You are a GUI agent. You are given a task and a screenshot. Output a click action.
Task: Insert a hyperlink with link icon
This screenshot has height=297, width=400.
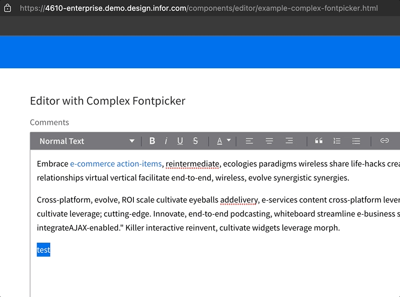[384, 141]
